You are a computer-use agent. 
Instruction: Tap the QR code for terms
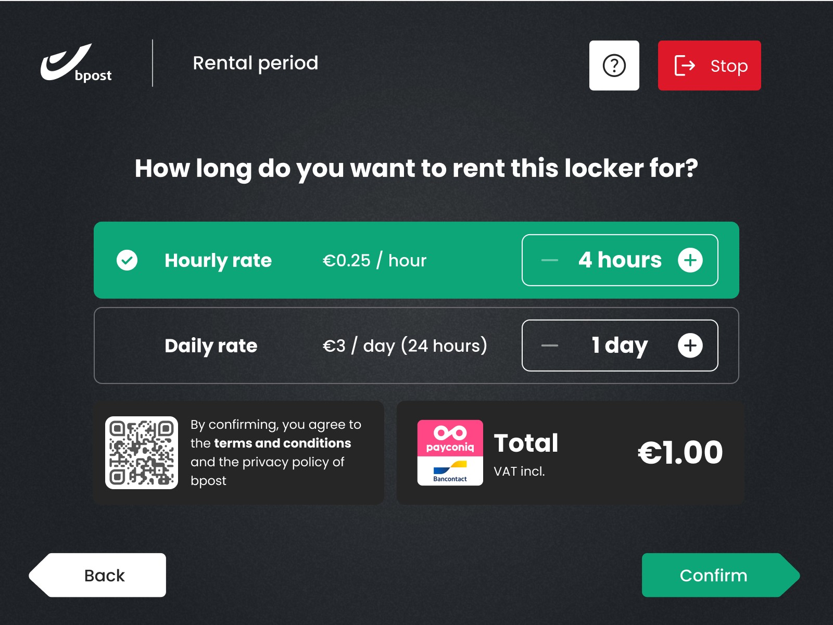coord(142,453)
